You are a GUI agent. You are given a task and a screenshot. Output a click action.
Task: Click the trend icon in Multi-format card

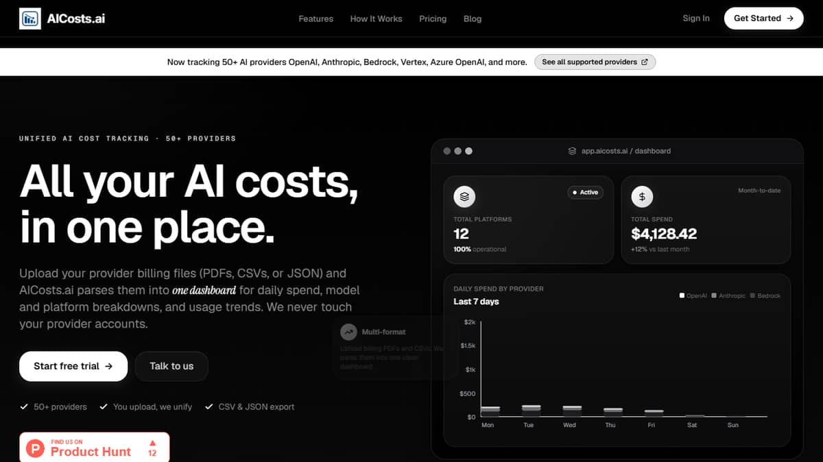click(349, 332)
